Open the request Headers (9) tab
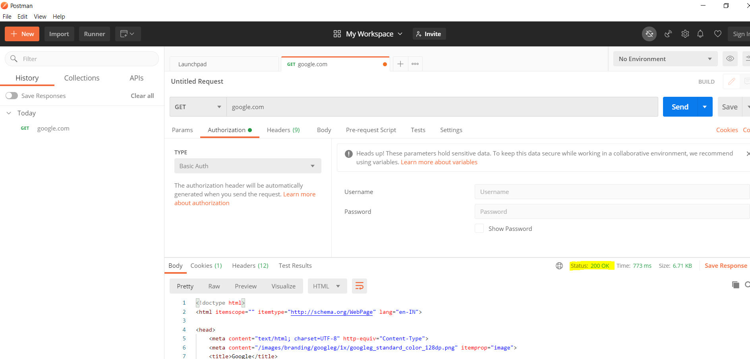 click(283, 130)
